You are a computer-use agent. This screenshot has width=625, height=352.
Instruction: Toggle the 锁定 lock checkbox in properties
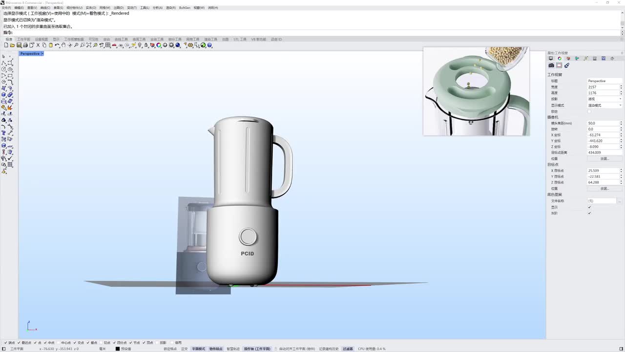pos(589,111)
